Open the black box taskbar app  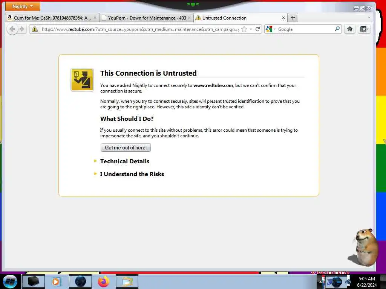[x=34, y=281]
